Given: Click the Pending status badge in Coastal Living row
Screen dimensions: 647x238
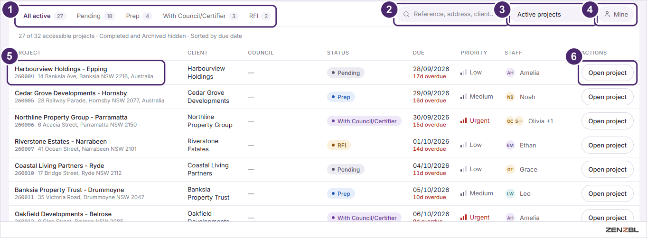Looking at the screenshot, I should (x=346, y=170).
